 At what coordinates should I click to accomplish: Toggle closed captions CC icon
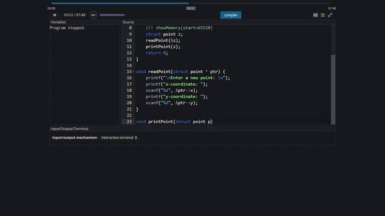click(315, 15)
